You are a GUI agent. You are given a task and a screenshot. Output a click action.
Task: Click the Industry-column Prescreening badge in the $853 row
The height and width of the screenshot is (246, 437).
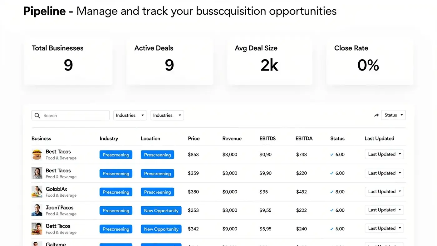point(116,155)
